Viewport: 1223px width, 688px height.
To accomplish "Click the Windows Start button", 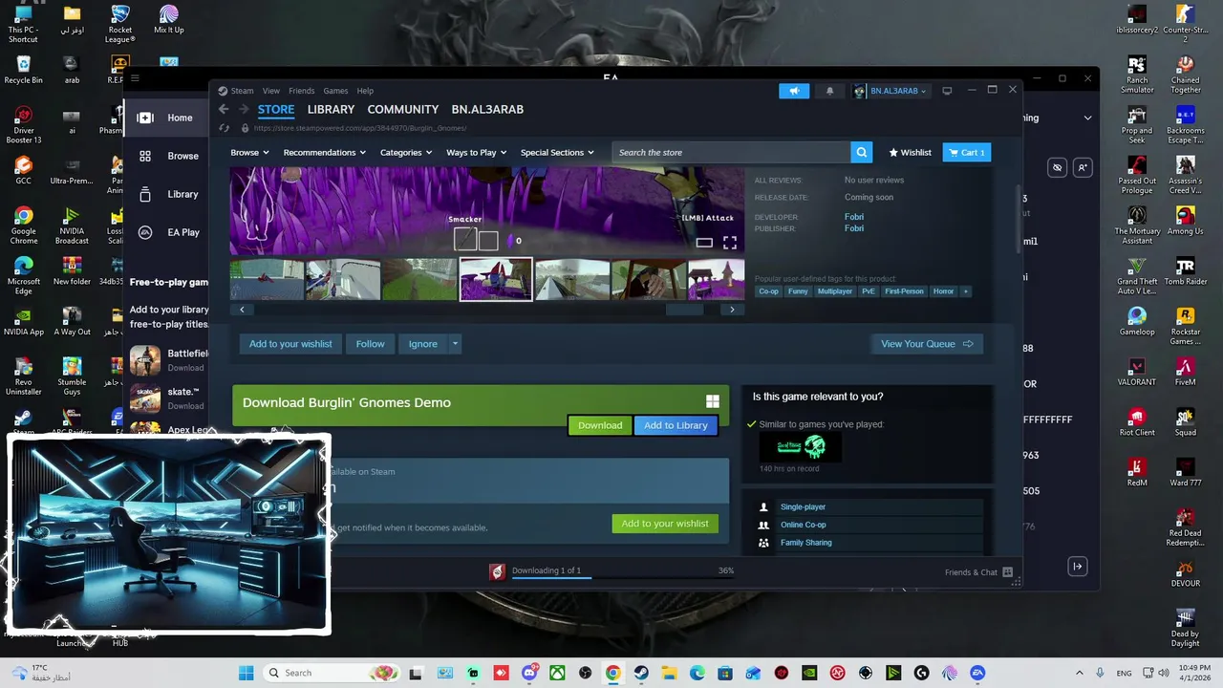I will (246, 673).
